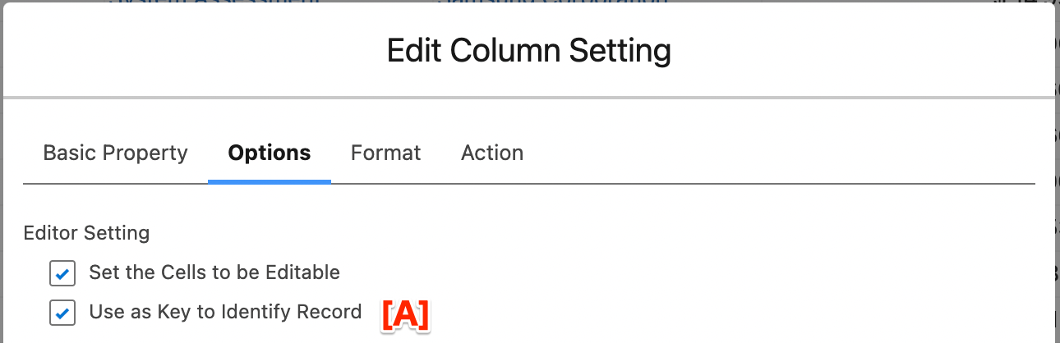
Task: Click the dimmed background strip right of dialog
Action: 1057,171
